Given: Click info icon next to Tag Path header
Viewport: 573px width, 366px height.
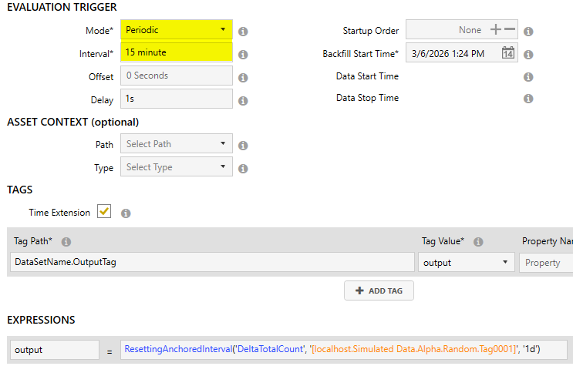Looking at the screenshot, I should point(66,241).
